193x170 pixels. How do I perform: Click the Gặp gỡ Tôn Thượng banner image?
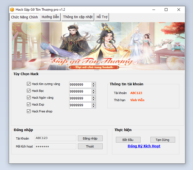pyautogui.click(x=98, y=46)
